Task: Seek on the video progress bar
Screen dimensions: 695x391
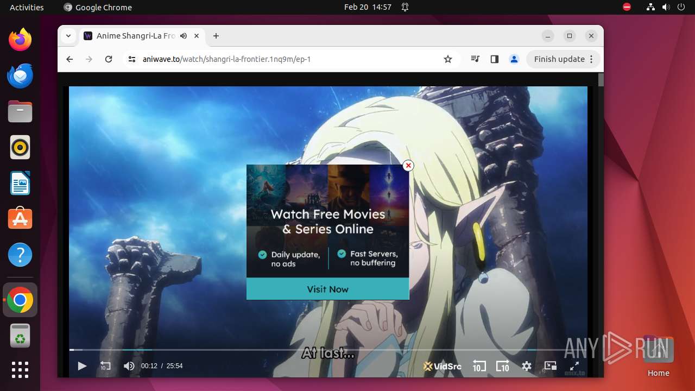Action: (328, 350)
